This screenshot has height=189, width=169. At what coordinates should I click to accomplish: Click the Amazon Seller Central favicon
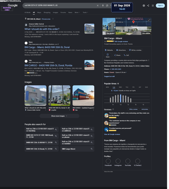click(x=26, y=25)
